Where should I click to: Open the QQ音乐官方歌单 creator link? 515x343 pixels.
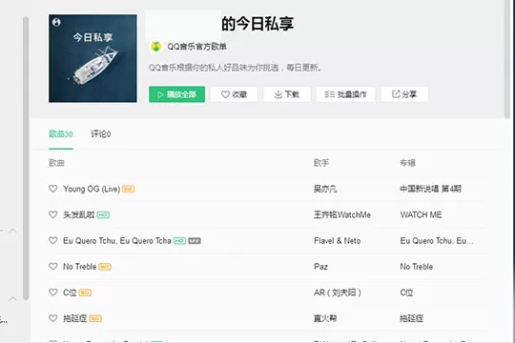coord(196,47)
